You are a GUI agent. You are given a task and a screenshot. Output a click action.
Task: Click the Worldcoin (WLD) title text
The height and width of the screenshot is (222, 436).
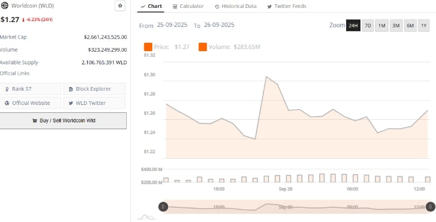tap(33, 6)
